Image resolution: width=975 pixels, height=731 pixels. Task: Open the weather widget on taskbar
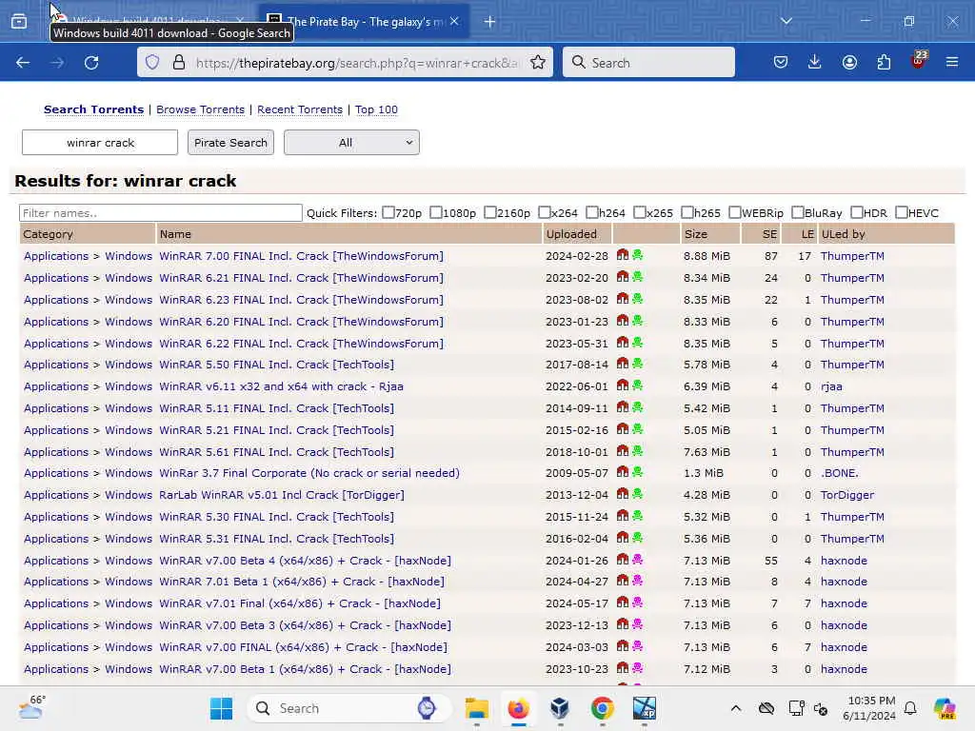point(31,707)
